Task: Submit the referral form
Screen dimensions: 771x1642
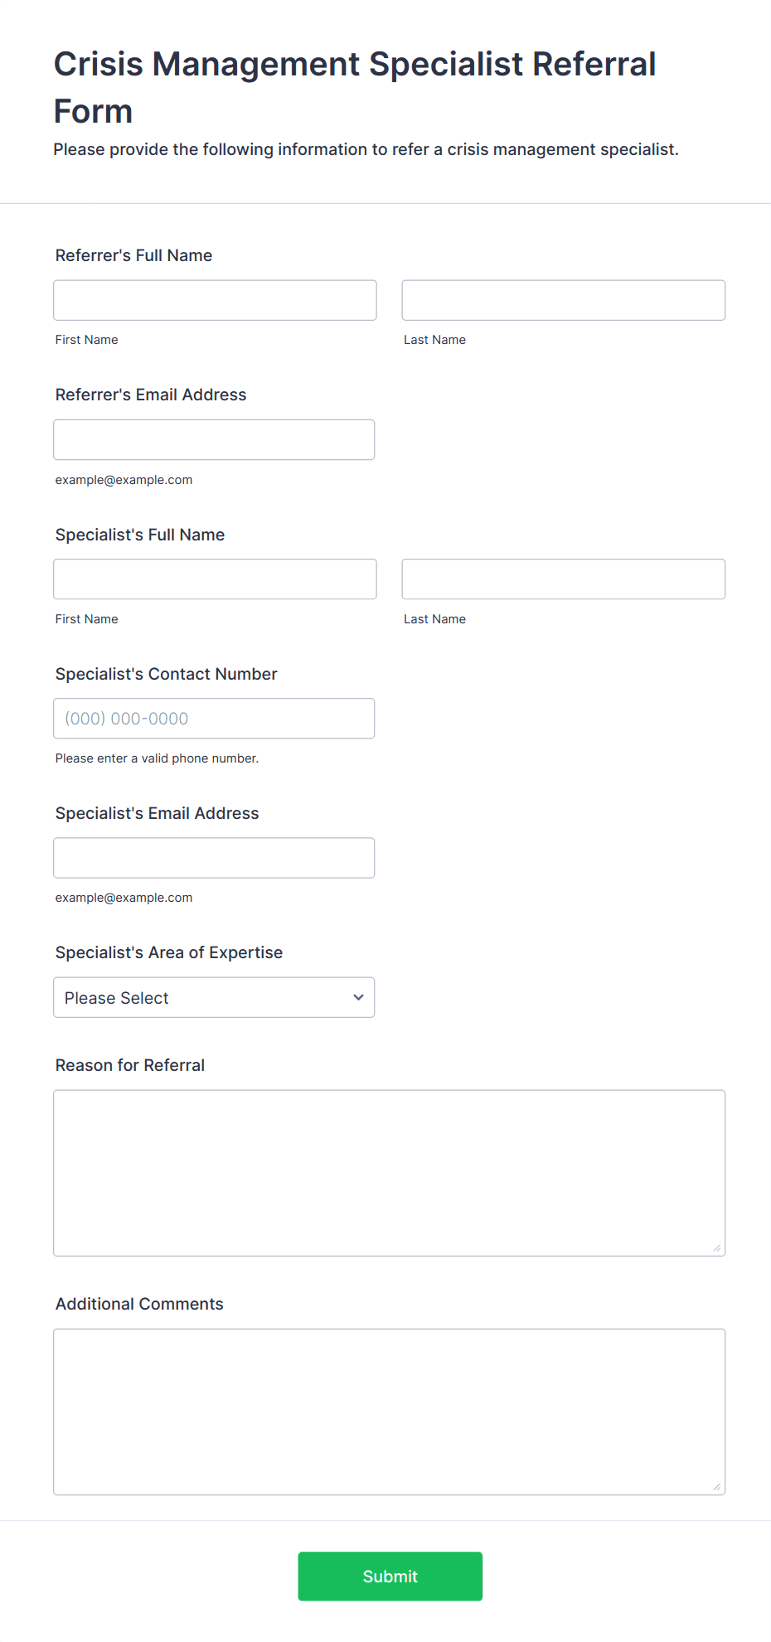Action: pyautogui.click(x=390, y=1576)
